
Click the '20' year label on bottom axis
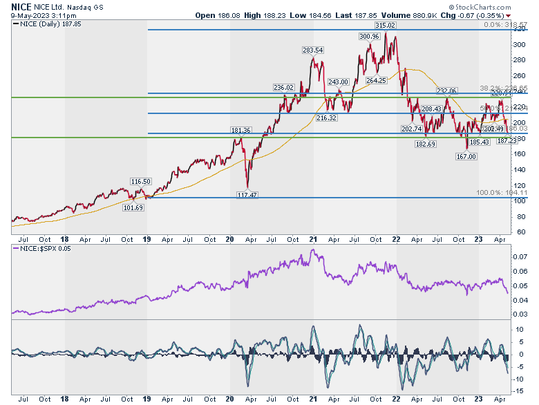tap(229, 399)
